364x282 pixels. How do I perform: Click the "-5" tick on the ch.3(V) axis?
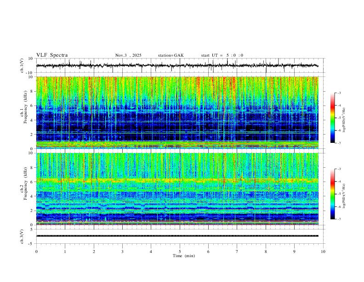pos(31,244)
